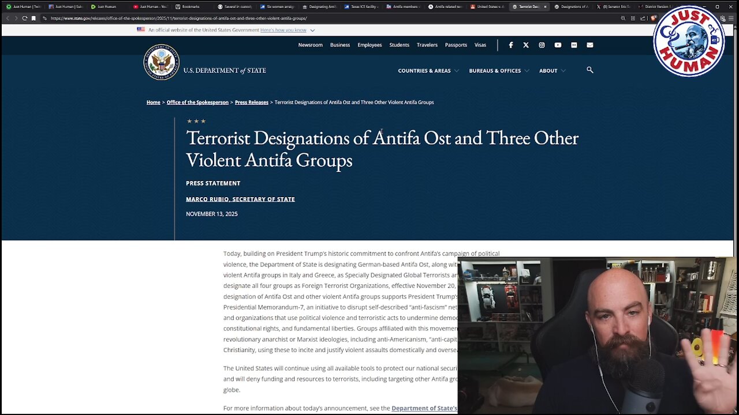Close the Terrorist Designations tab

tap(545, 7)
